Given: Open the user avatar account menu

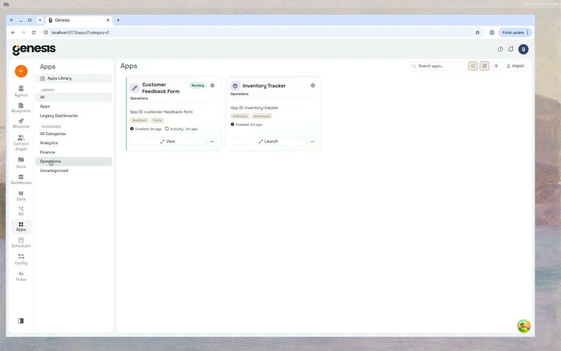Looking at the screenshot, I should pos(523,49).
